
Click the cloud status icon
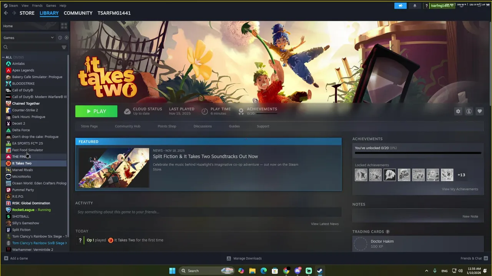tap(127, 111)
